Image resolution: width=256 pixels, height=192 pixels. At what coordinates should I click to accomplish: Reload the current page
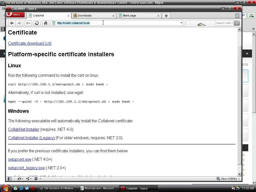pyautogui.click(x=37, y=23)
